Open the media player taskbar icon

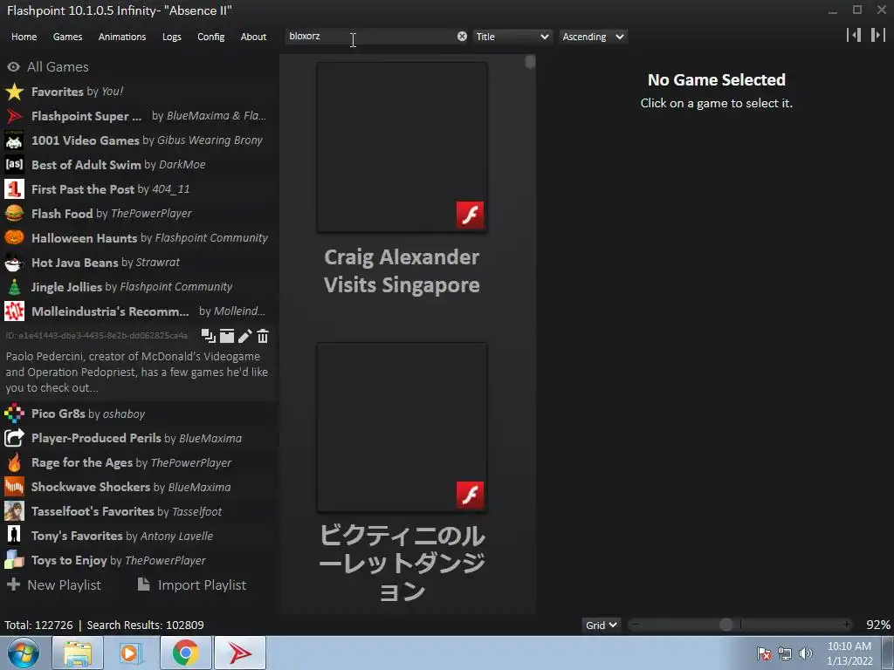(x=129, y=653)
